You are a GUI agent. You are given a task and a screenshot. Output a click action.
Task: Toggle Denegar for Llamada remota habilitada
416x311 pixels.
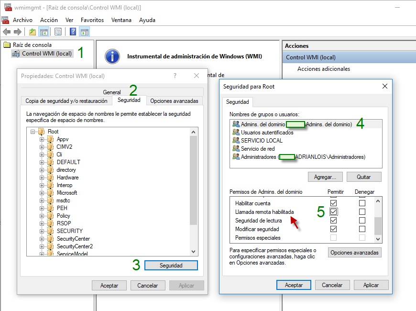tap(362, 211)
